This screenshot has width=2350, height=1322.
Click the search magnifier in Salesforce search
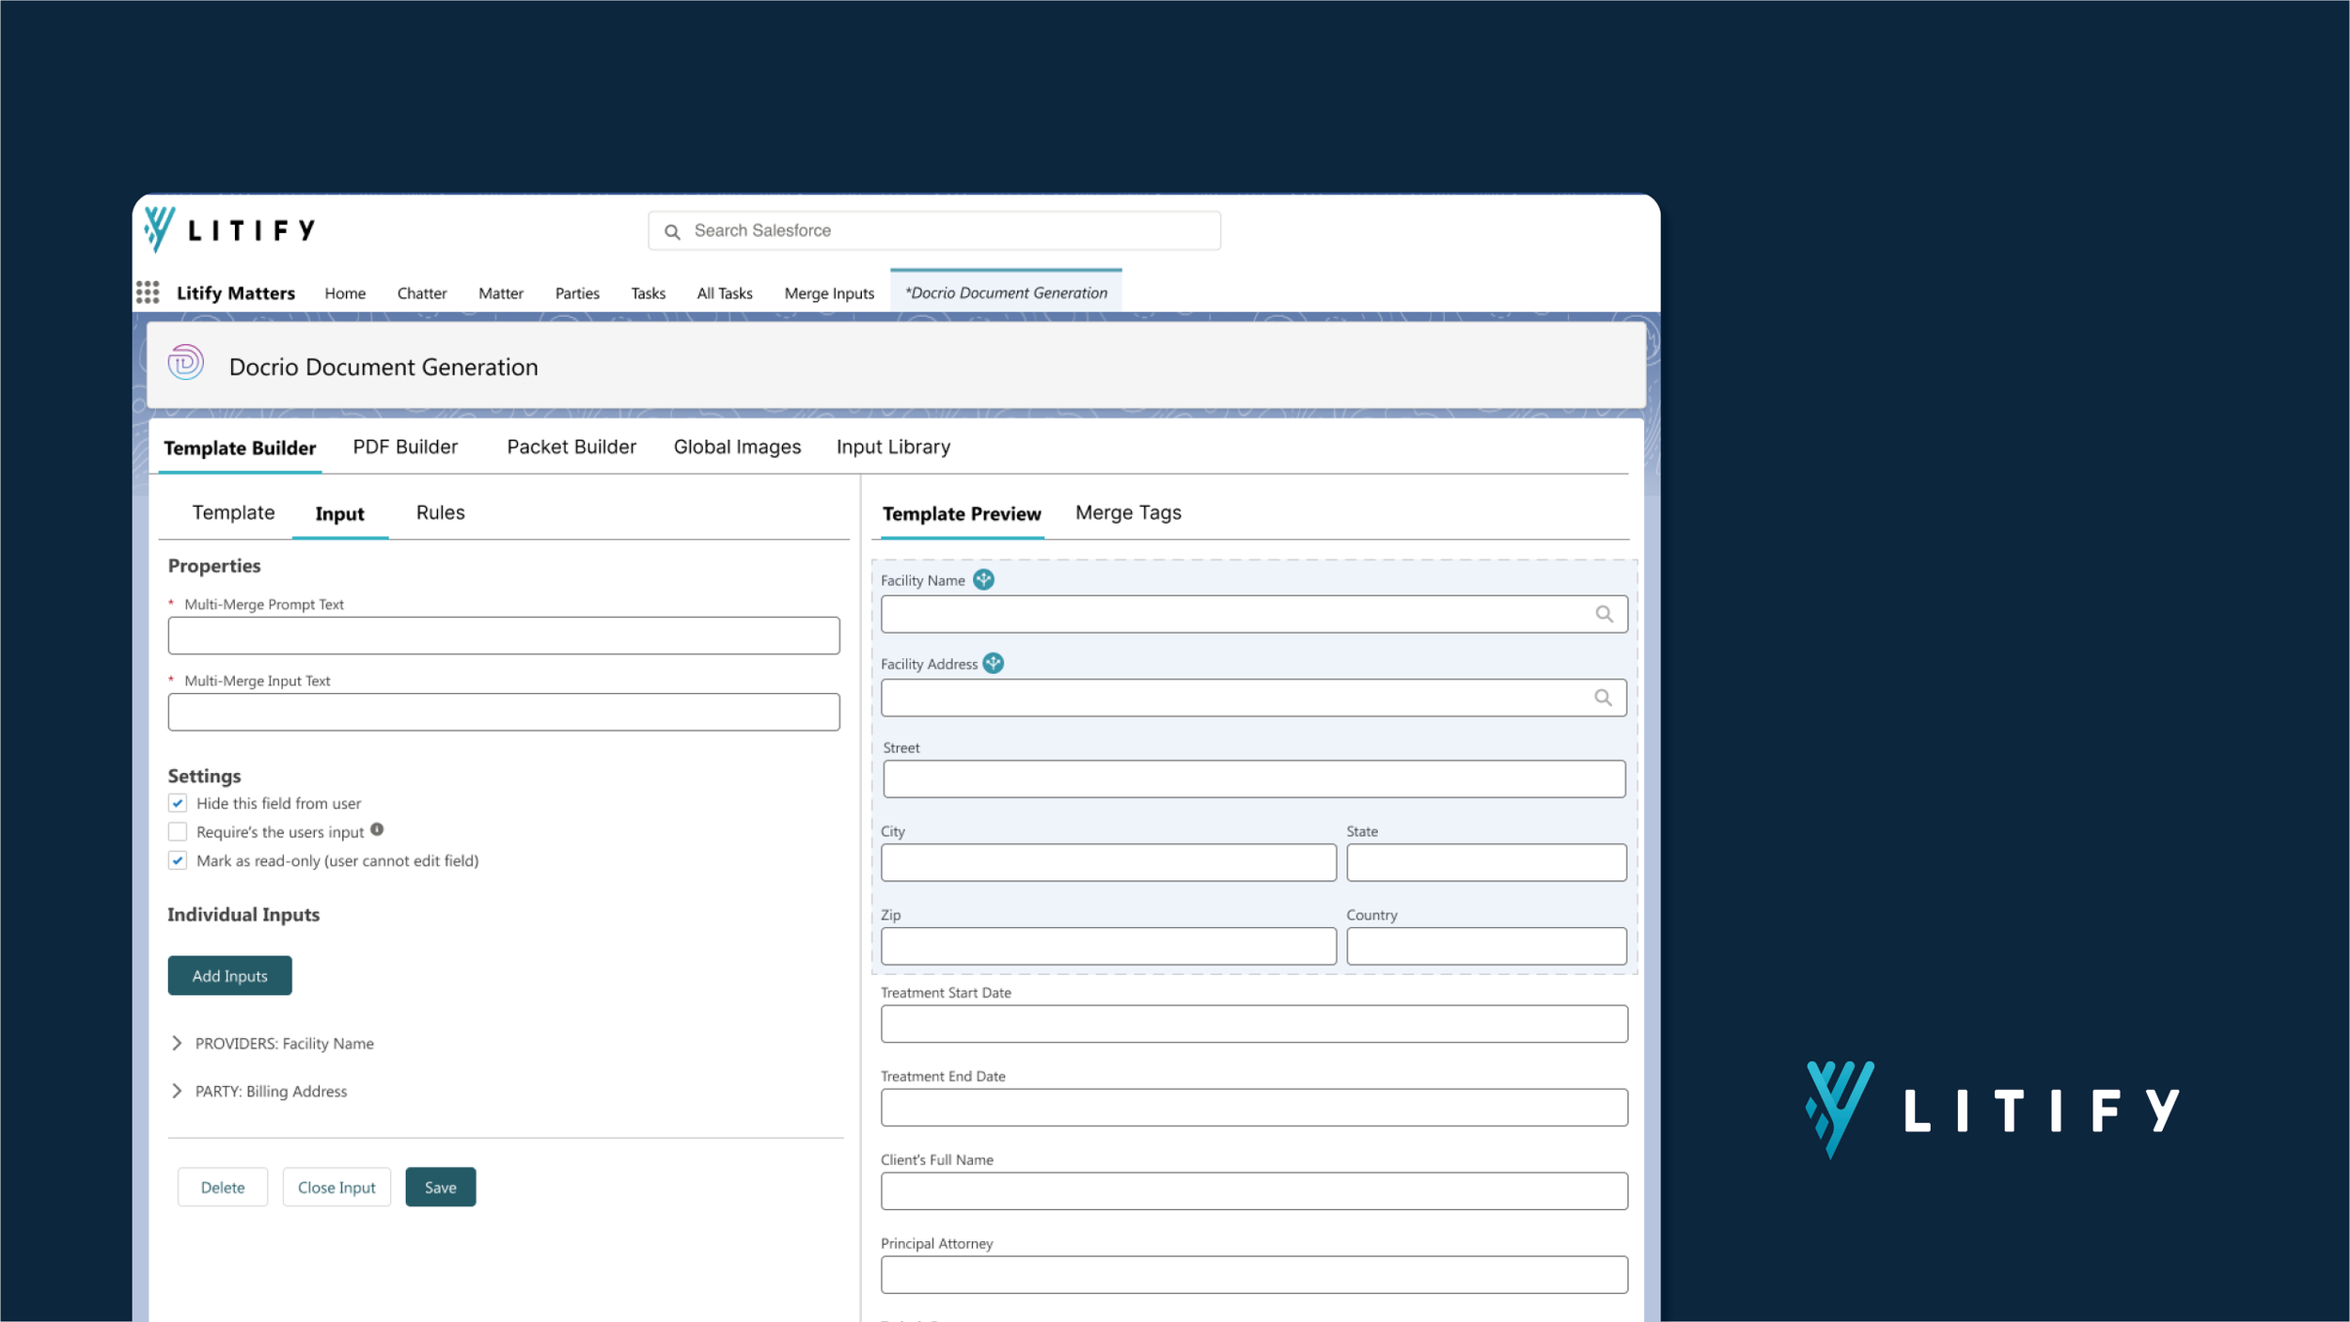point(672,231)
